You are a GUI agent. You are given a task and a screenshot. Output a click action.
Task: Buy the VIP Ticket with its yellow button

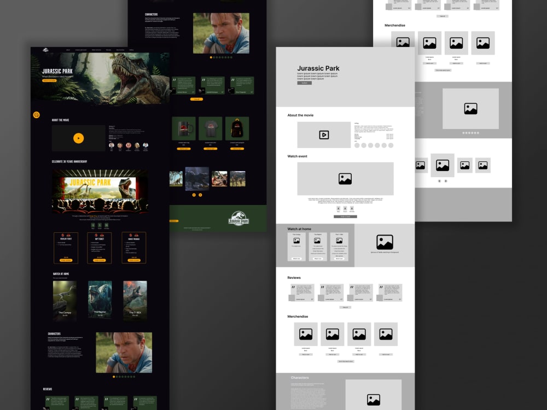coord(100,260)
